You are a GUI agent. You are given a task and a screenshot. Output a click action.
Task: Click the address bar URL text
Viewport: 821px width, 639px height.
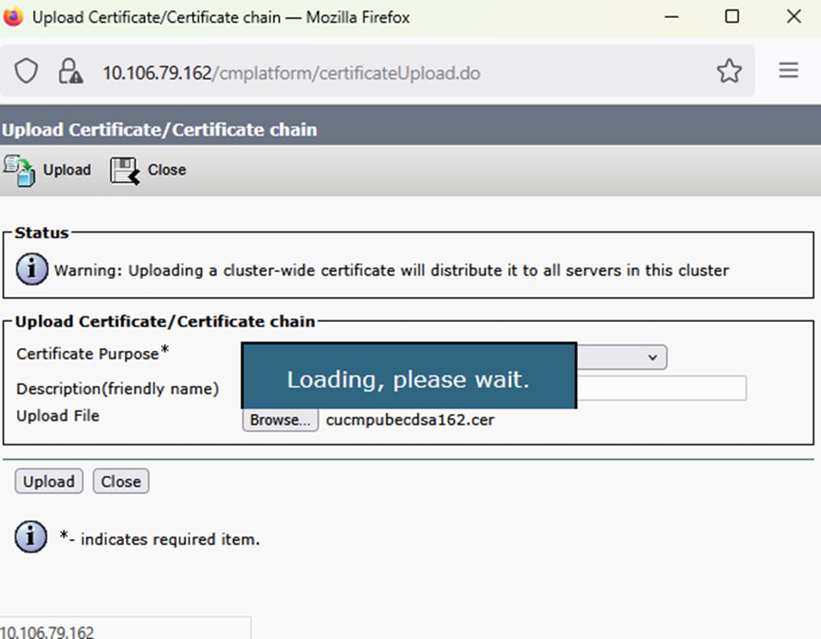(291, 72)
